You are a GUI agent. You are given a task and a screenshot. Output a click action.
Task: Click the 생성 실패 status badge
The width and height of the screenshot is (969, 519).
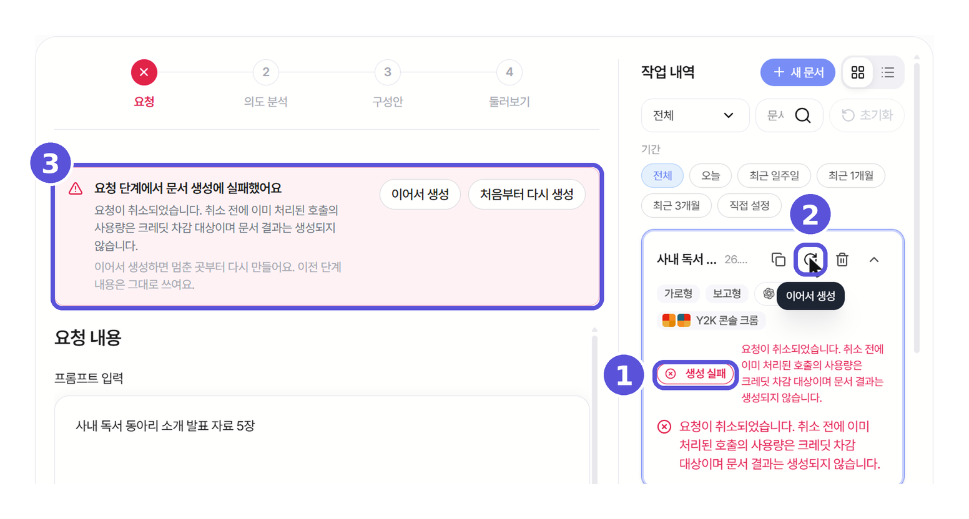pyautogui.click(x=696, y=374)
